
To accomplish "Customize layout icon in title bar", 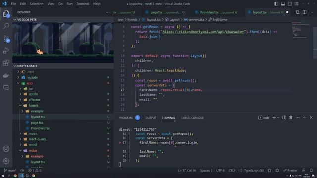I will (296, 4).
